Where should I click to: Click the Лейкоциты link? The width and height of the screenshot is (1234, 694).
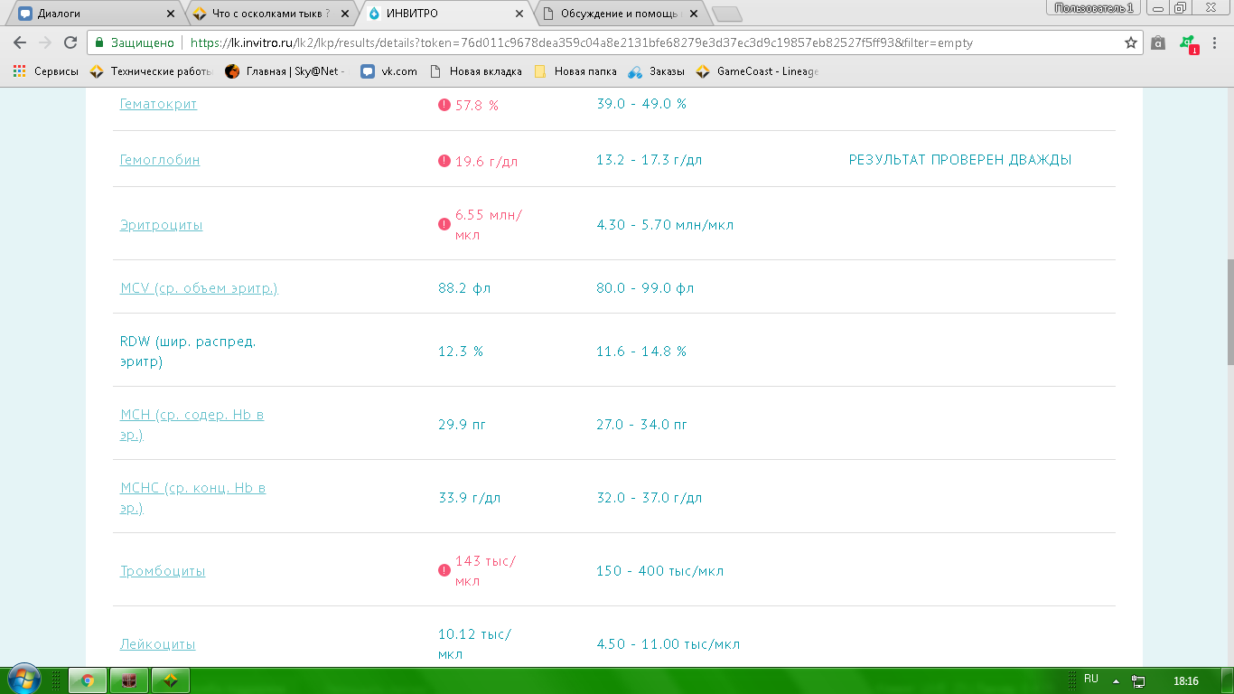(x=157, y=644)
